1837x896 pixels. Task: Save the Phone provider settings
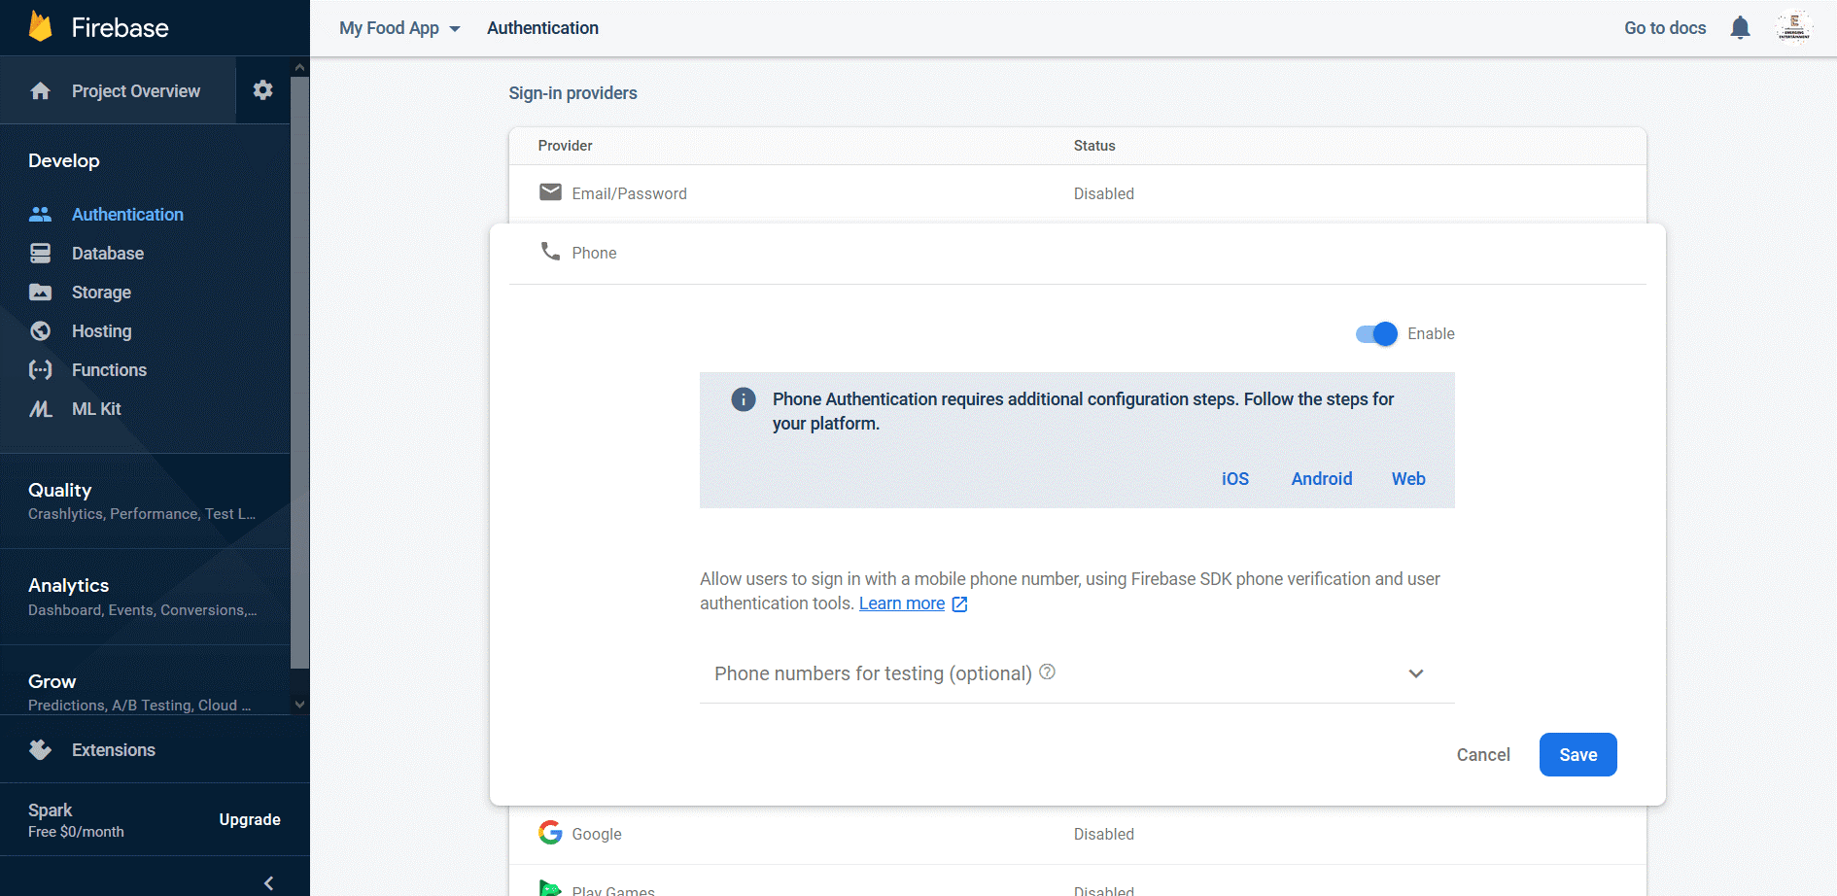point(1577,754)
